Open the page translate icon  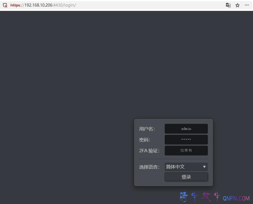pos(228,5)
